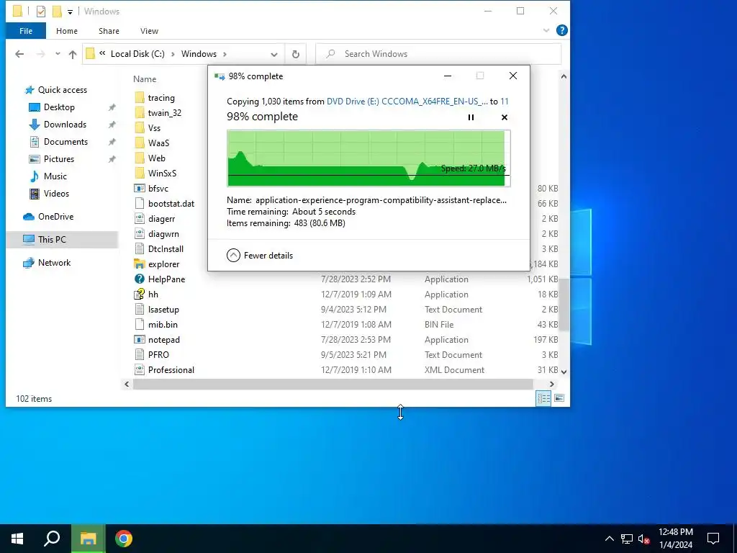Open Documents in the navigation pane
737x553 pixels.
(65, 142)
